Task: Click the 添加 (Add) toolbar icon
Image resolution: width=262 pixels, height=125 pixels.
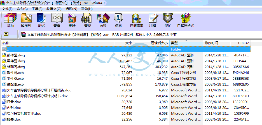Action: click(x=10, y=18)
